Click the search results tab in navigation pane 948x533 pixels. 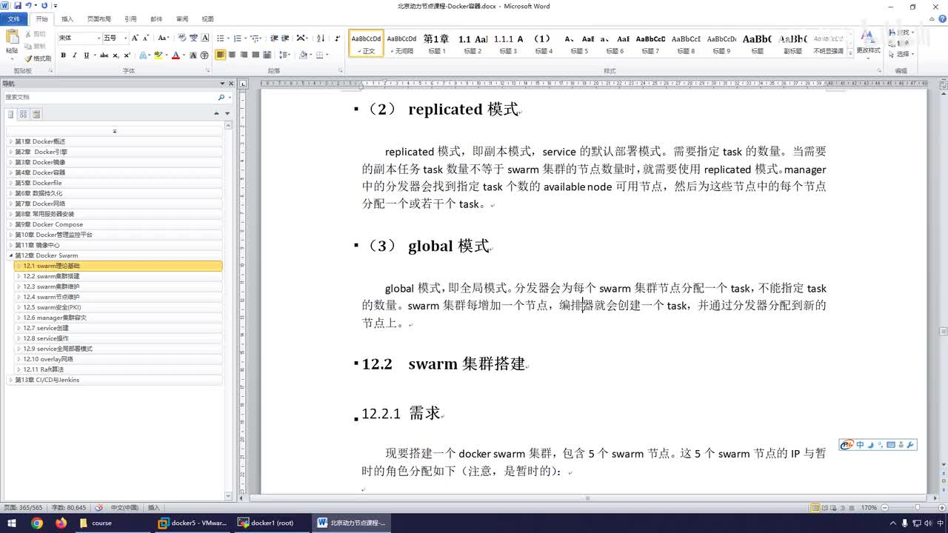[36, 114]
